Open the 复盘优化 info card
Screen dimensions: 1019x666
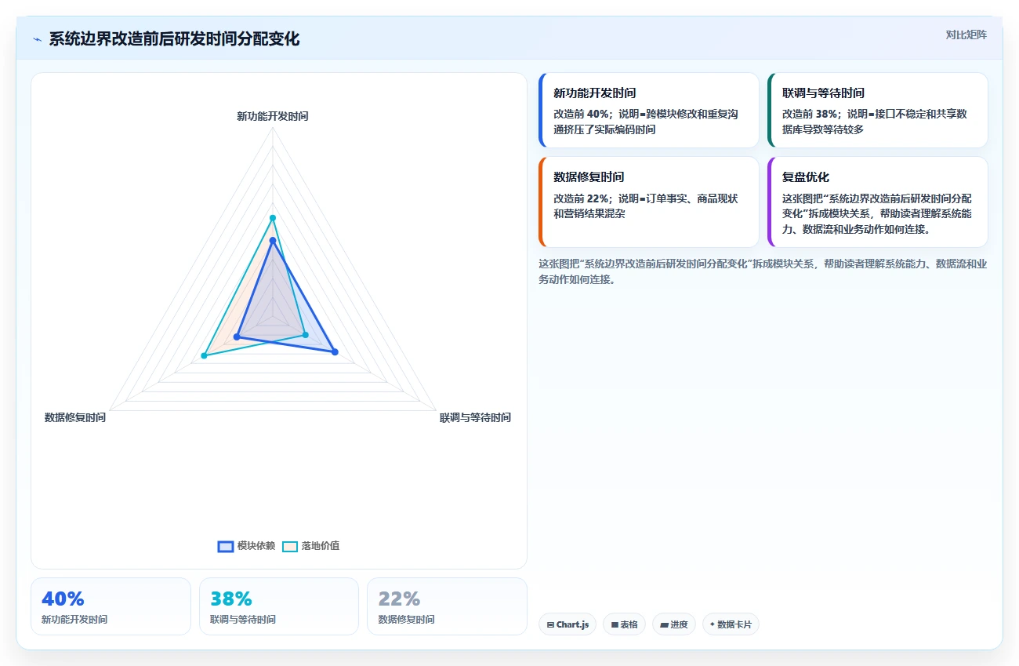click(878, 202)
